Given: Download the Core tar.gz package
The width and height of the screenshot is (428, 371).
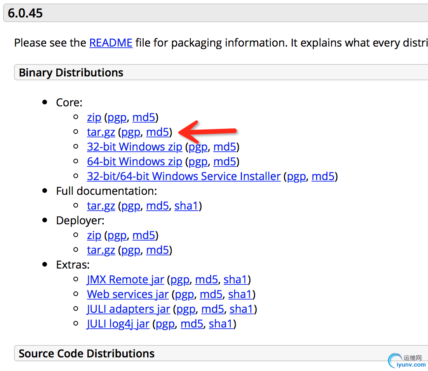Looking at the screenshot, I should [101, 132].
